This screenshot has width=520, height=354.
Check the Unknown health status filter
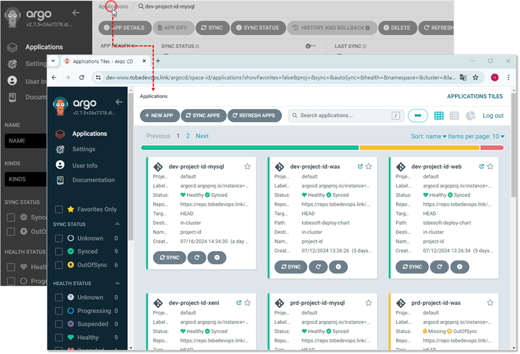point(59,298)
